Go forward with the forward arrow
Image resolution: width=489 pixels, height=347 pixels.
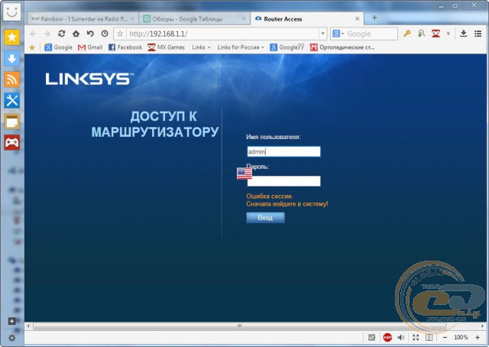[47, 34]
